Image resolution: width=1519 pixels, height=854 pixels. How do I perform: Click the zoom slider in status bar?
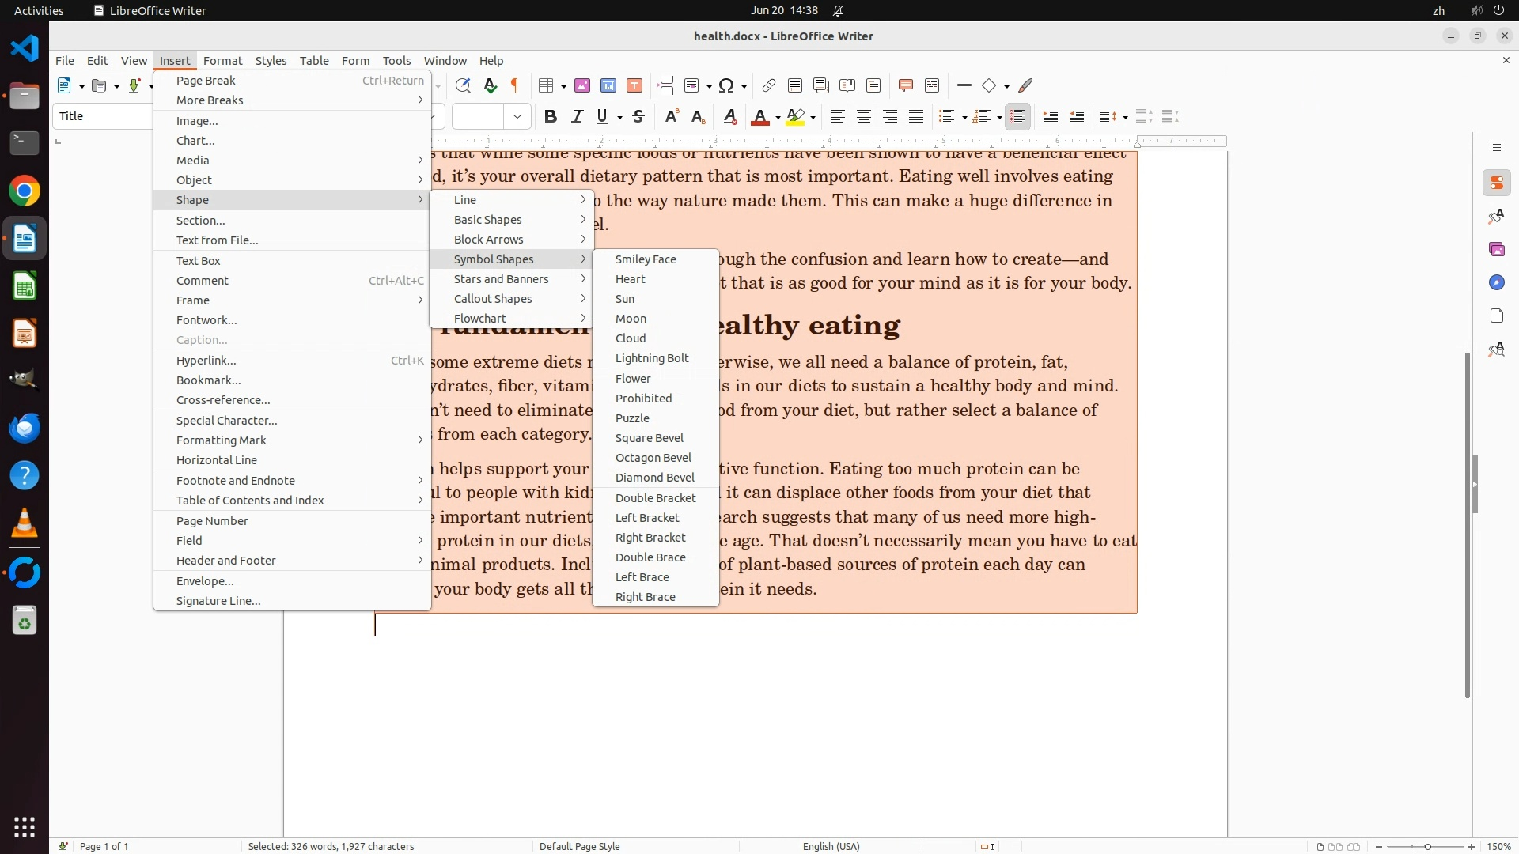[1427, 847]
